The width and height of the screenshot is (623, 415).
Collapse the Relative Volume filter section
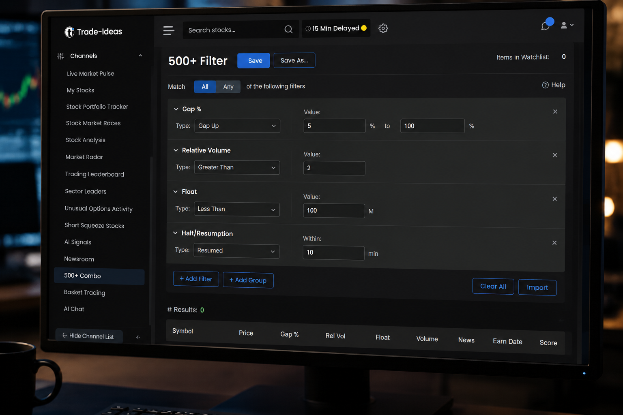tap(176, 150)
